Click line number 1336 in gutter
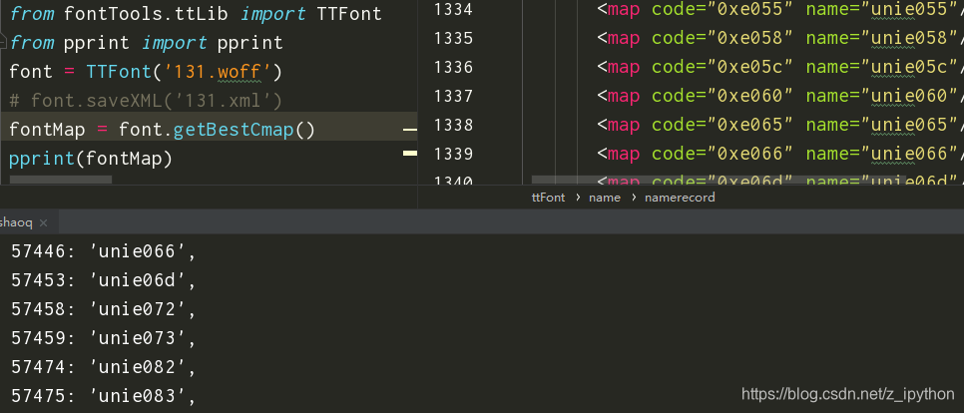This screenshot has height=413, width=964. 453,67
